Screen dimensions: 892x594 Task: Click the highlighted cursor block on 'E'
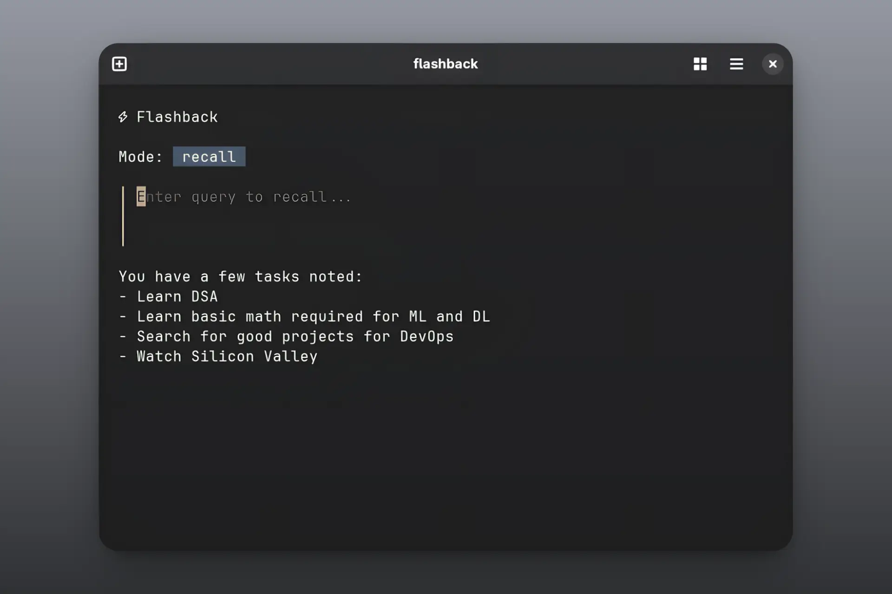141,197
